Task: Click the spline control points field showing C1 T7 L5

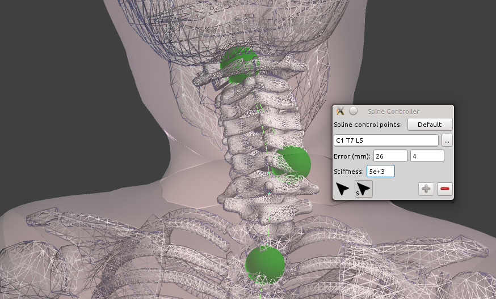Action: [386, 140]
